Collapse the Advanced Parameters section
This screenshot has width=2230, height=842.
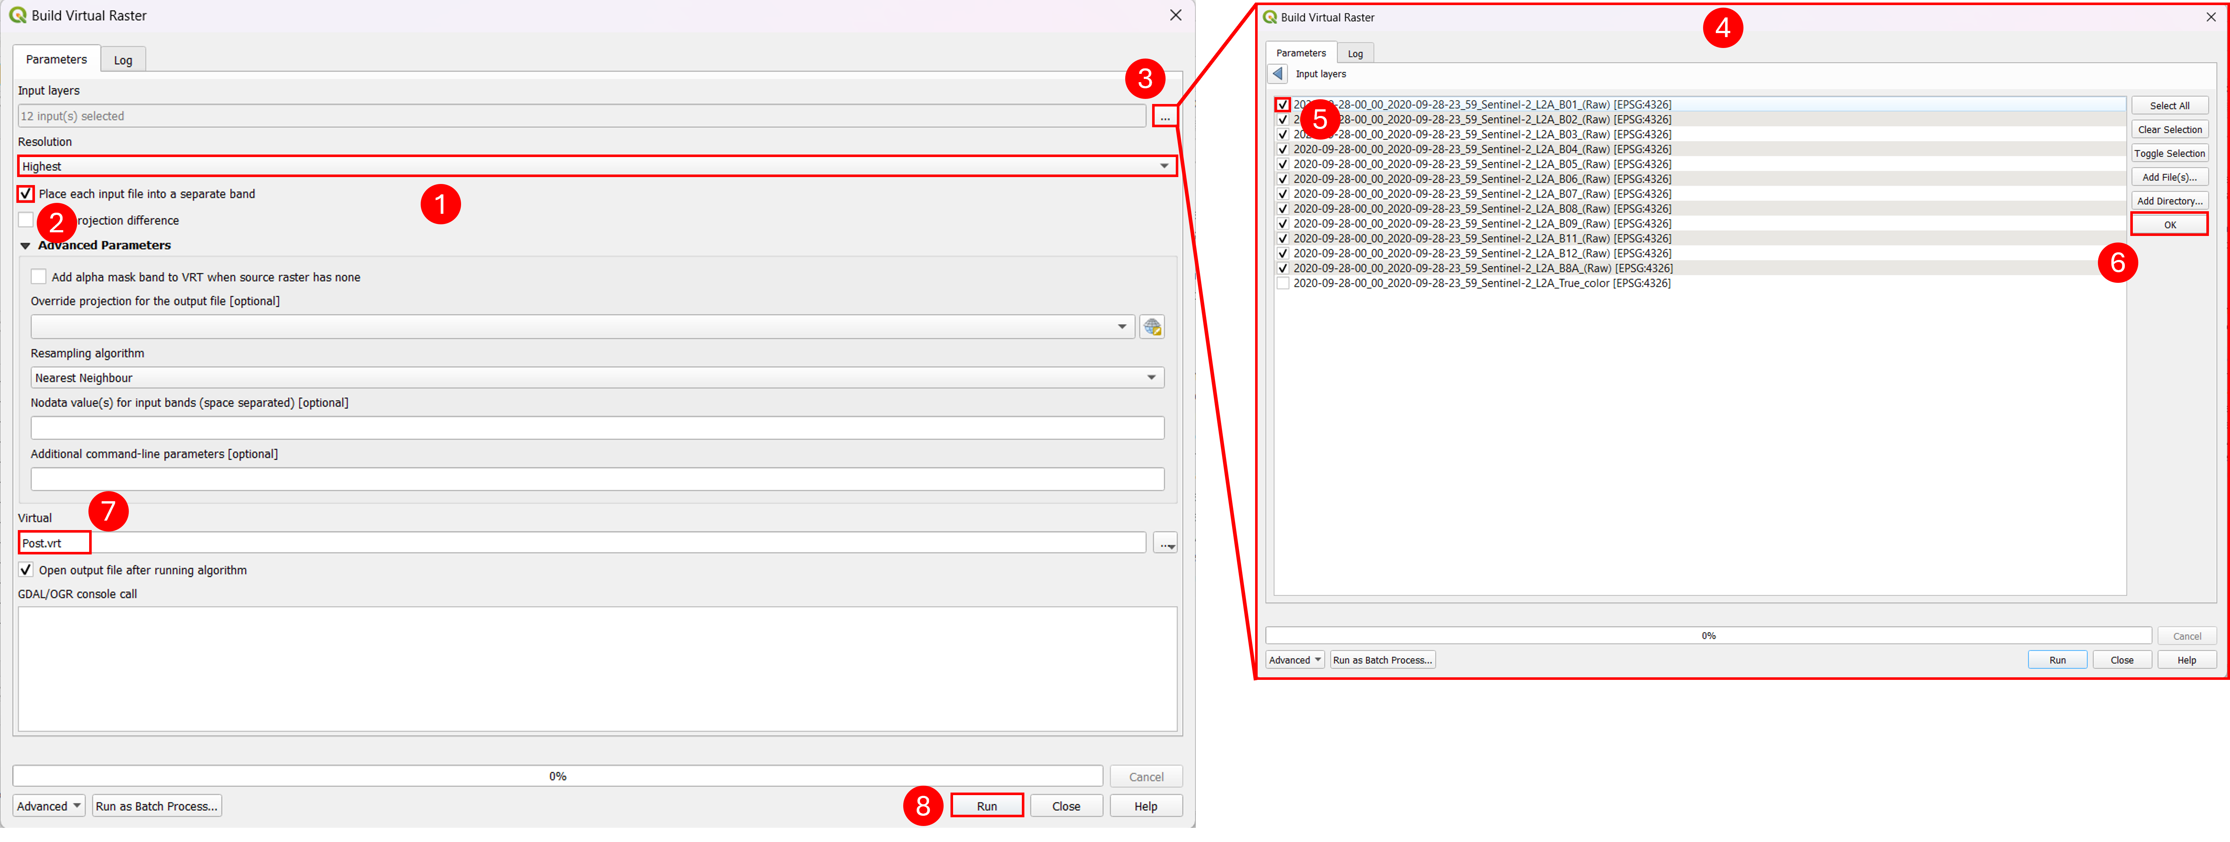coord(25,245)
